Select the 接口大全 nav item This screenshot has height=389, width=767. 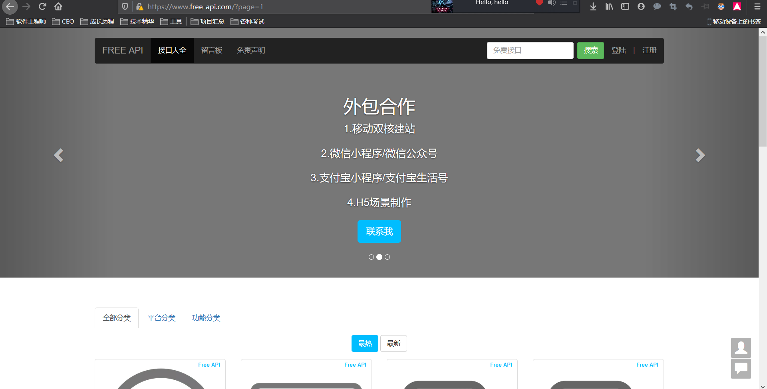tap(172, 50)
